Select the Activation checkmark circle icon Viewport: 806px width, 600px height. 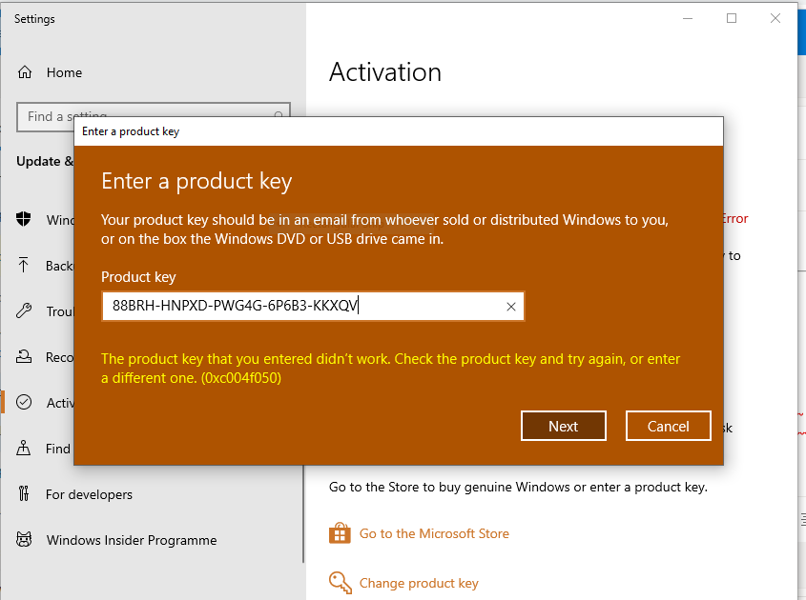(24, 402)
